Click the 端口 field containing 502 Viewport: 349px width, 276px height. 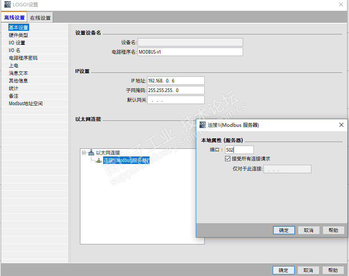click(239, 150)
